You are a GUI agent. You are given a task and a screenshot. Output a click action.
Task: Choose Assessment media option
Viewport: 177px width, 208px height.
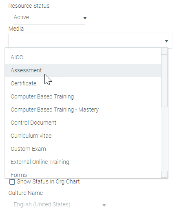(x=83, y=71)
